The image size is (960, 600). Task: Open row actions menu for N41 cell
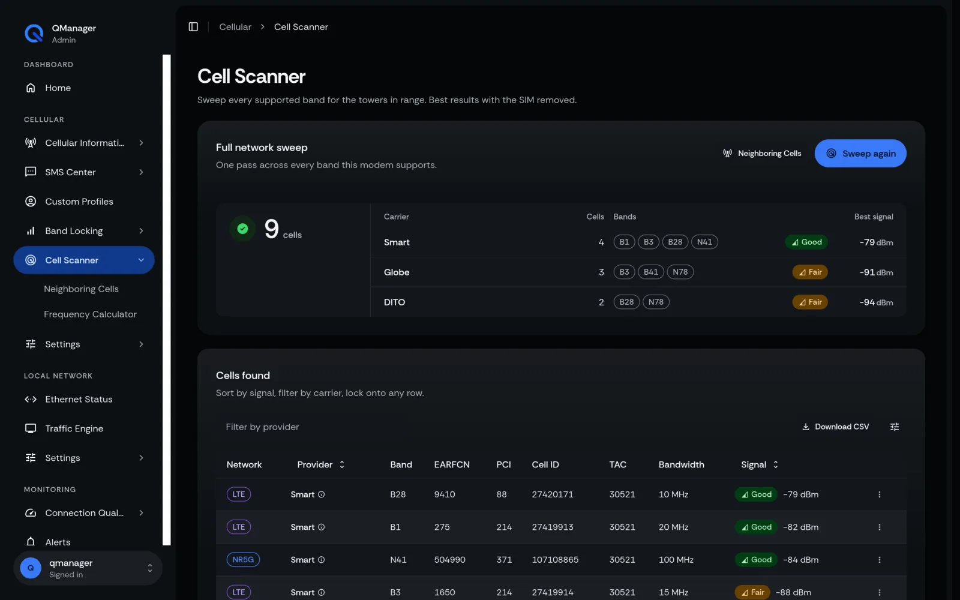pos(880,560)
